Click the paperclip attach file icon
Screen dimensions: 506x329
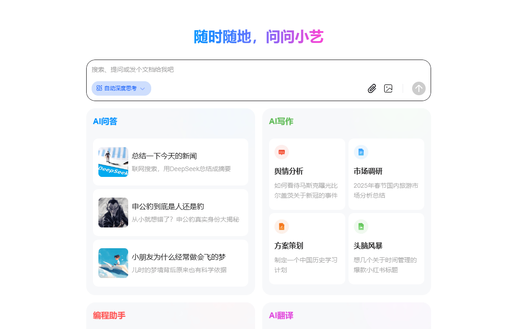pyautogui.click(x=371, y=88)
